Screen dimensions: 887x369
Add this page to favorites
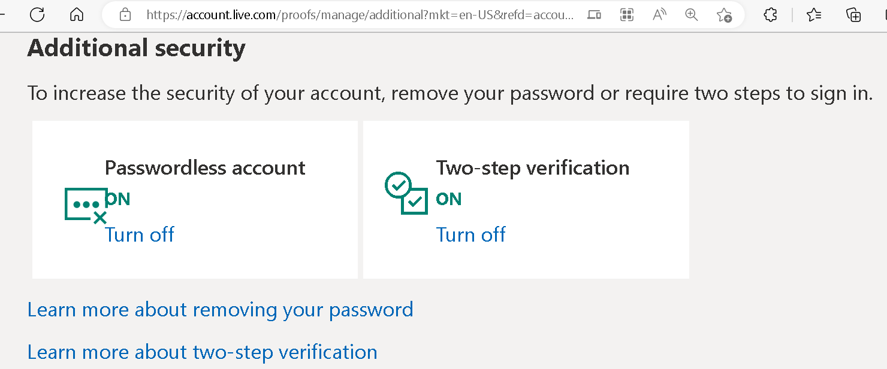724,15
